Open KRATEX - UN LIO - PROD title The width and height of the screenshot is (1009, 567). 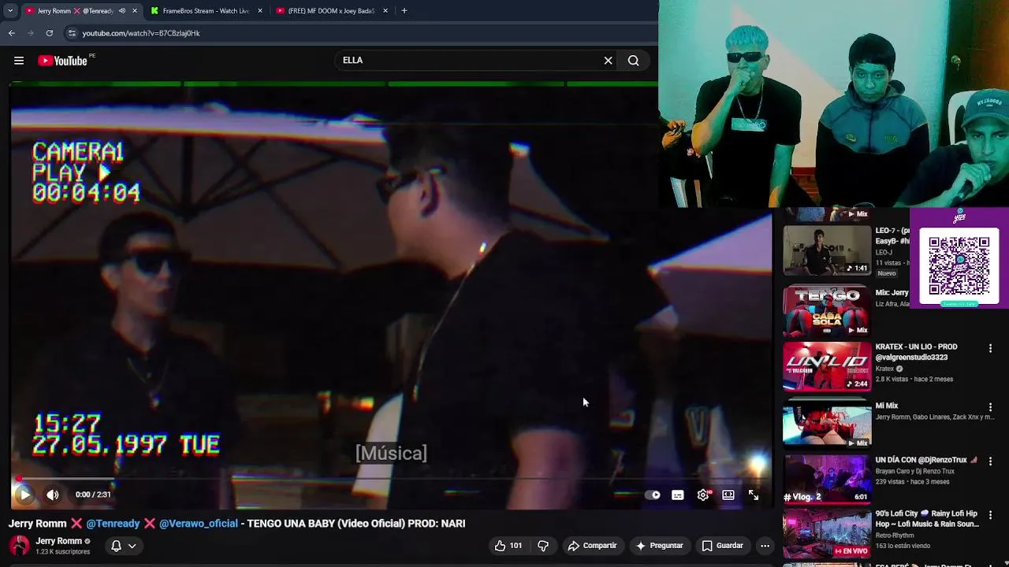pos(916,352)
